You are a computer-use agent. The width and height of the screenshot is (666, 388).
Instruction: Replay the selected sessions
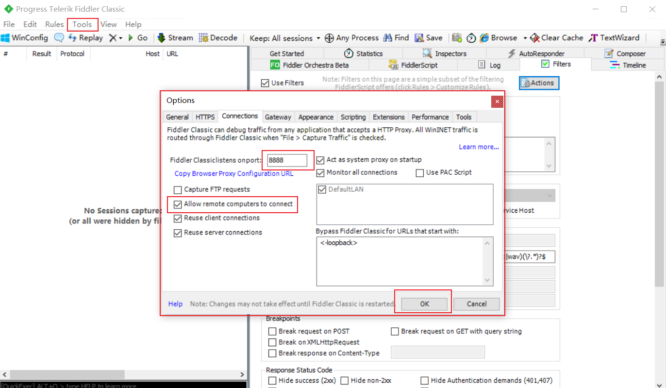(85, 38)
